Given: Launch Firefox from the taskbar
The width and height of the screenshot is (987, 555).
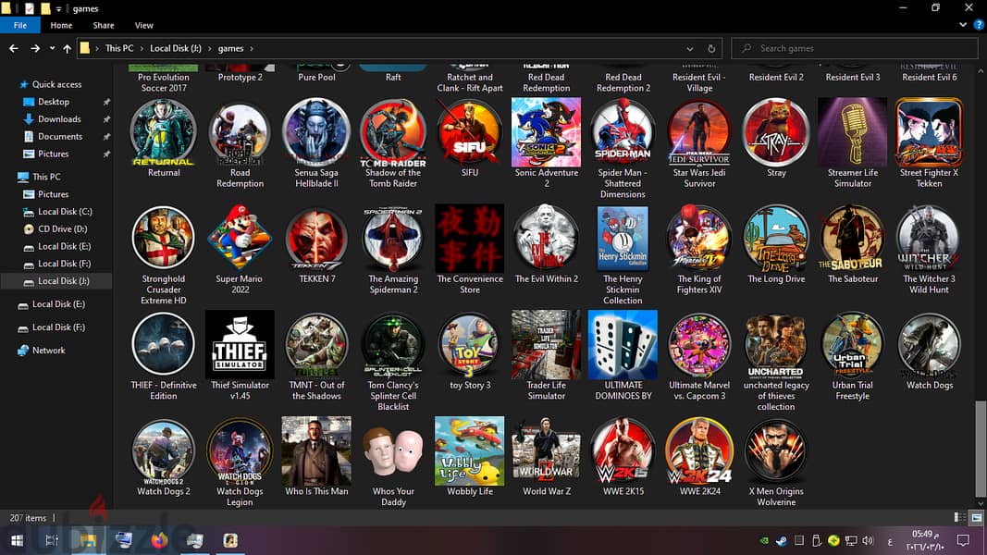Looking at the screenshot, I should pos(159,540).
